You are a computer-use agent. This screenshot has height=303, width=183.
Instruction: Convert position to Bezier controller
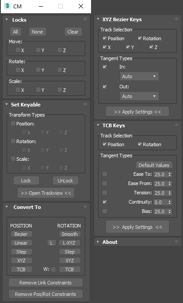pyautogui.click(x=21, y=234)
